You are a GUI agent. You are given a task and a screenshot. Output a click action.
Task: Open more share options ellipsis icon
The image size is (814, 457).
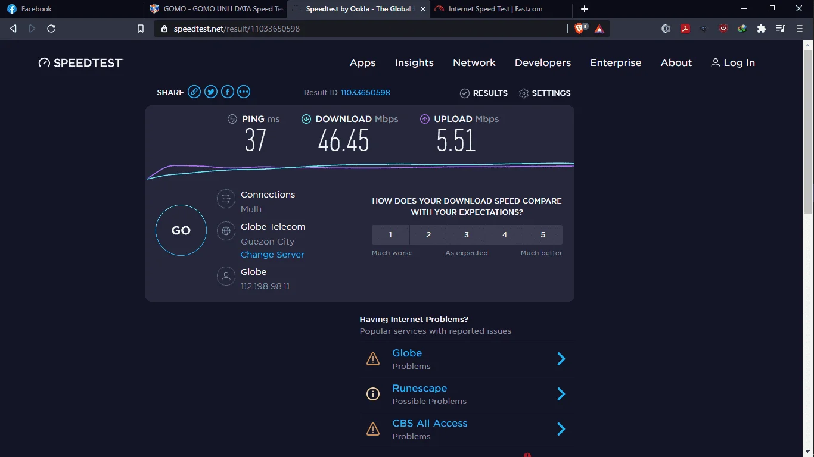pos(244,92)
